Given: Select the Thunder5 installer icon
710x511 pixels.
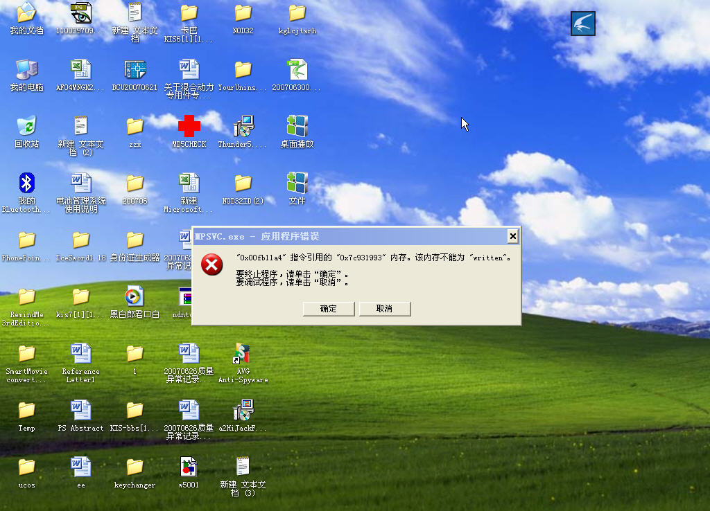Looking at the screenshot, I should [x=243, y=132].
